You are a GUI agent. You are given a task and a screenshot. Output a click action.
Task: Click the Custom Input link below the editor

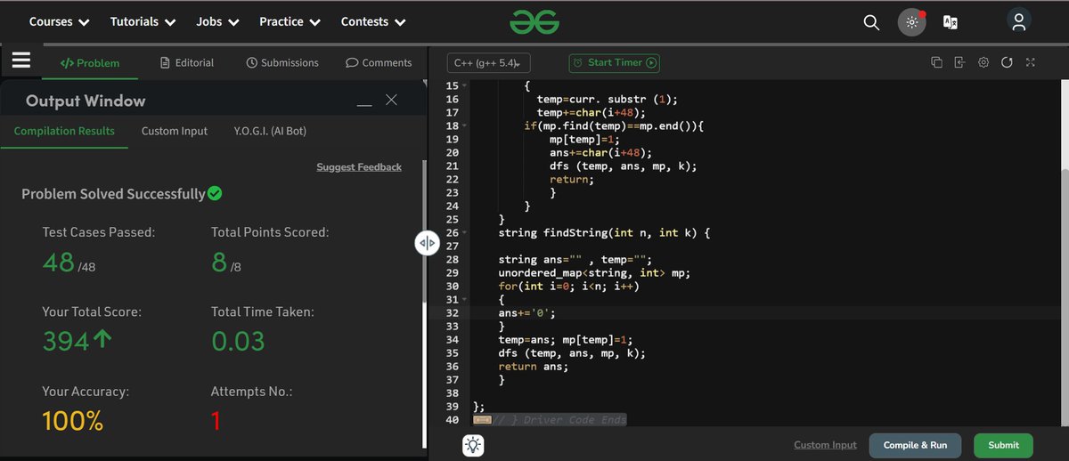coord(825,445)
